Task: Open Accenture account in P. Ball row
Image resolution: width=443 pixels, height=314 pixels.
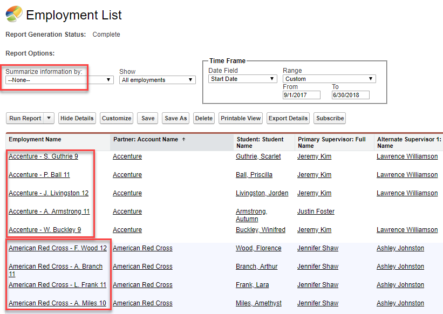Action: pos(127,174)
